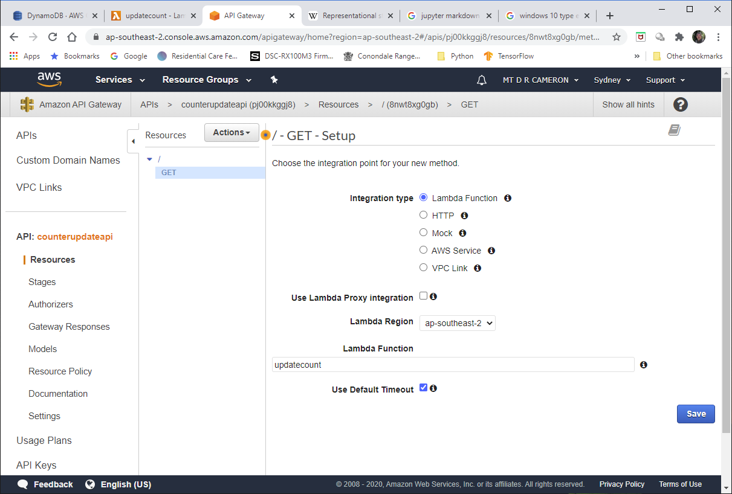Show info for Lambda Proxy integration

coord(433,297)
